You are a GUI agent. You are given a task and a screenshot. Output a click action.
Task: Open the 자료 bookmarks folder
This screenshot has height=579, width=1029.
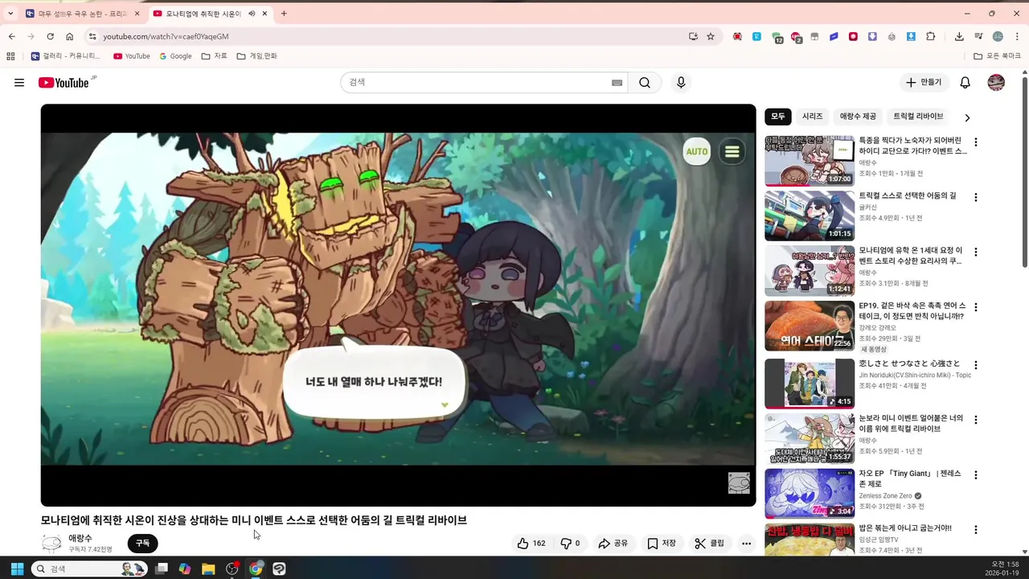point(215,56)
